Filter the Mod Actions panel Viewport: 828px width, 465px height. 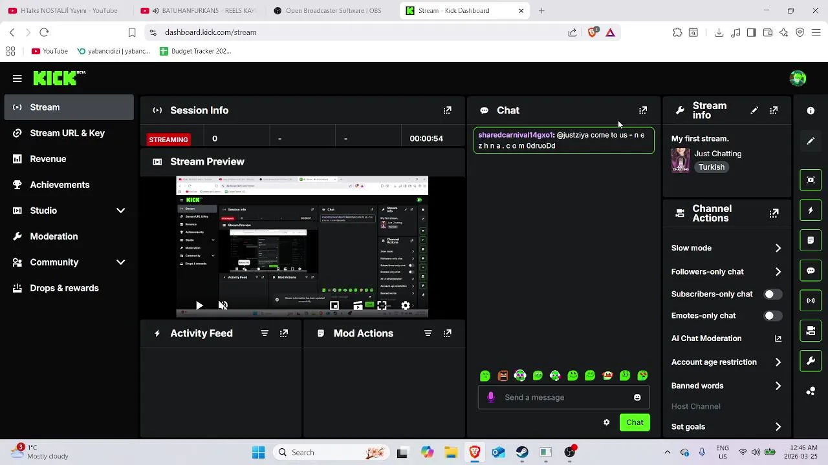click(428, 333)
